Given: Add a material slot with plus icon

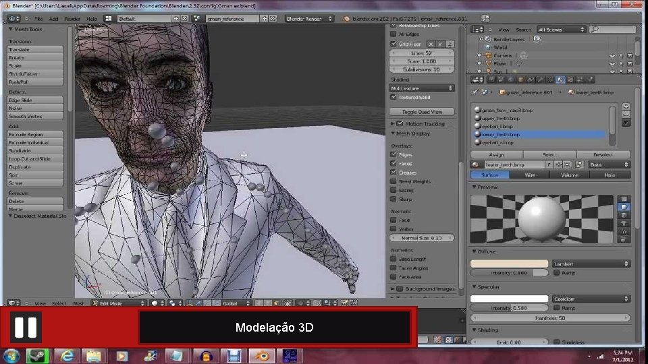Looking at the screenshot, I should pos(626,107).
